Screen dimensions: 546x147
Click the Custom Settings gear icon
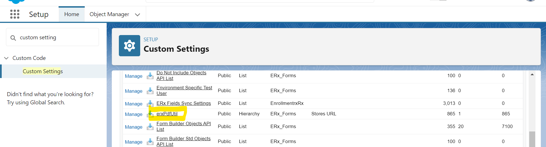click(x=129, y=46)
